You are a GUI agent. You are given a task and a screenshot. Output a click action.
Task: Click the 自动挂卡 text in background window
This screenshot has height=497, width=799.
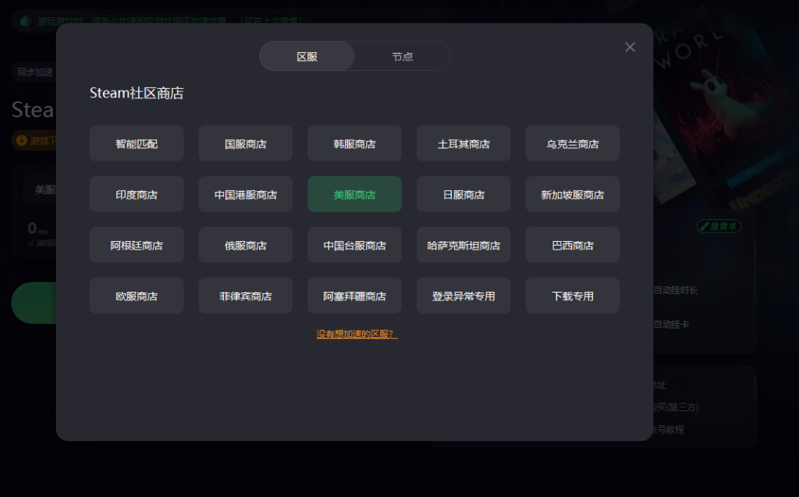[x=671, y=325]
